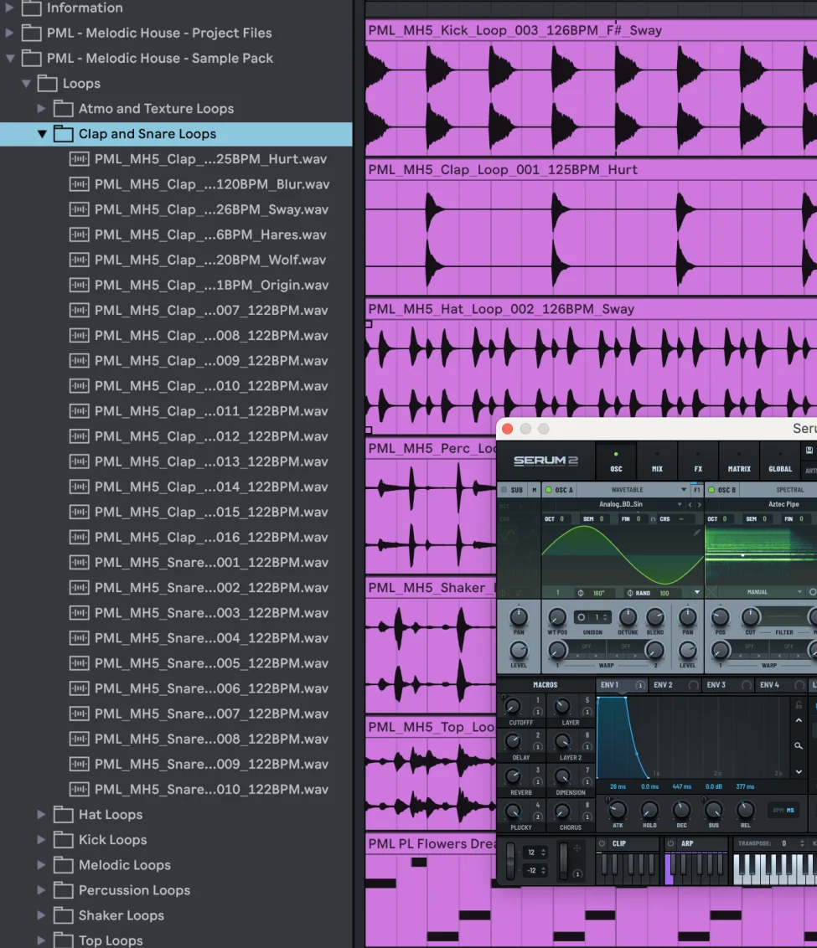
Task: Expand the Hat Loops folder
Action: coord(41,815)
